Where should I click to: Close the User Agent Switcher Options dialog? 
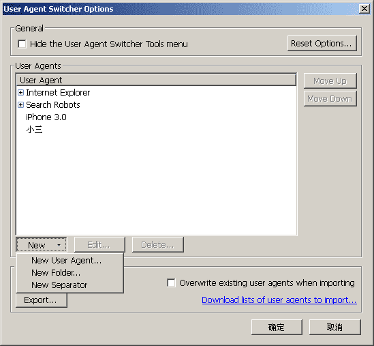tap(364, 9)
